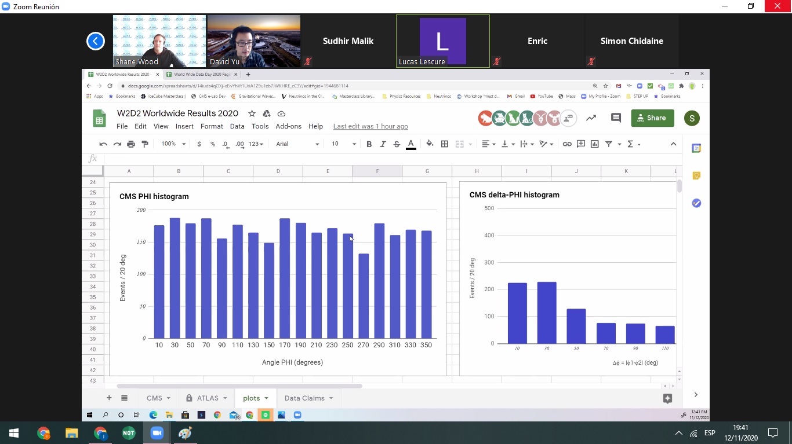
Task: Click the paint format roller icon
Action: coord(145,144)
